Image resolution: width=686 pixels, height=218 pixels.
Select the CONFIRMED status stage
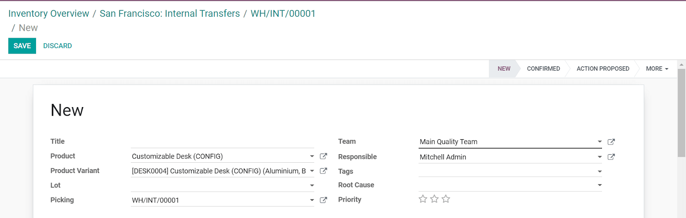543,69
